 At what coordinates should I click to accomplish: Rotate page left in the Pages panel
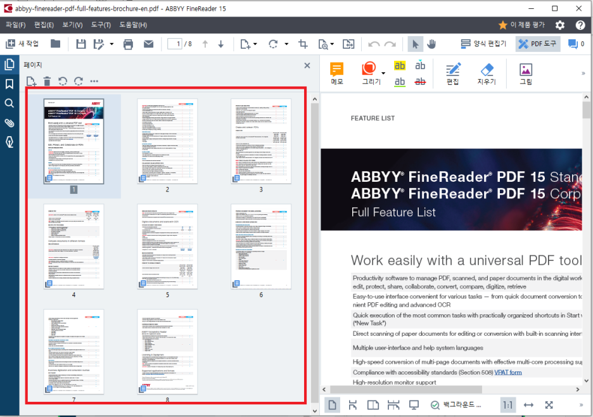63,81
